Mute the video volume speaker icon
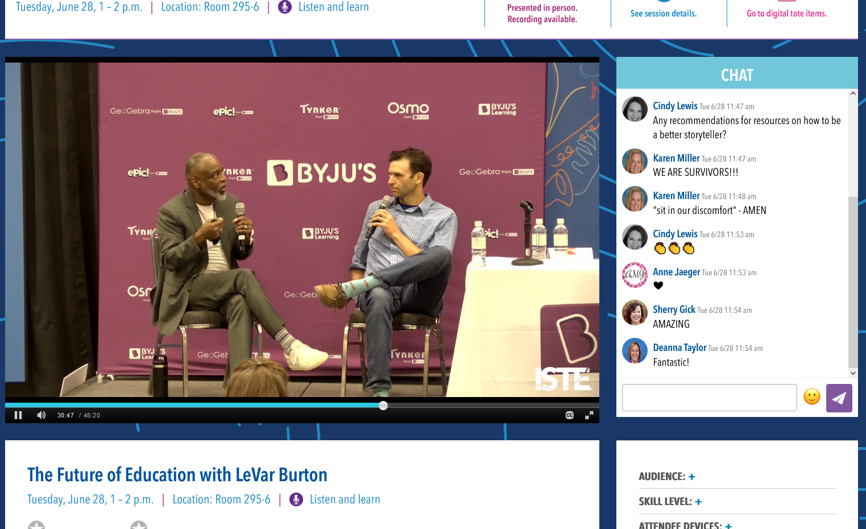 [41, 415]
